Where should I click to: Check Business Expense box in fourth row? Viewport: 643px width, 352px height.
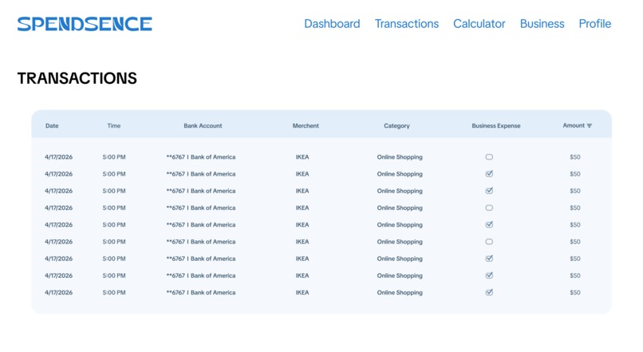point(489,208)
